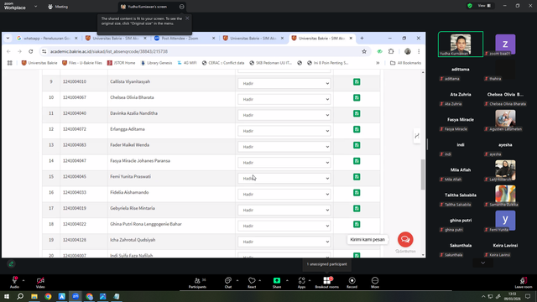Screen dimensions: 537x302
Task: Click the Leave room button
Action: (524, 283)
